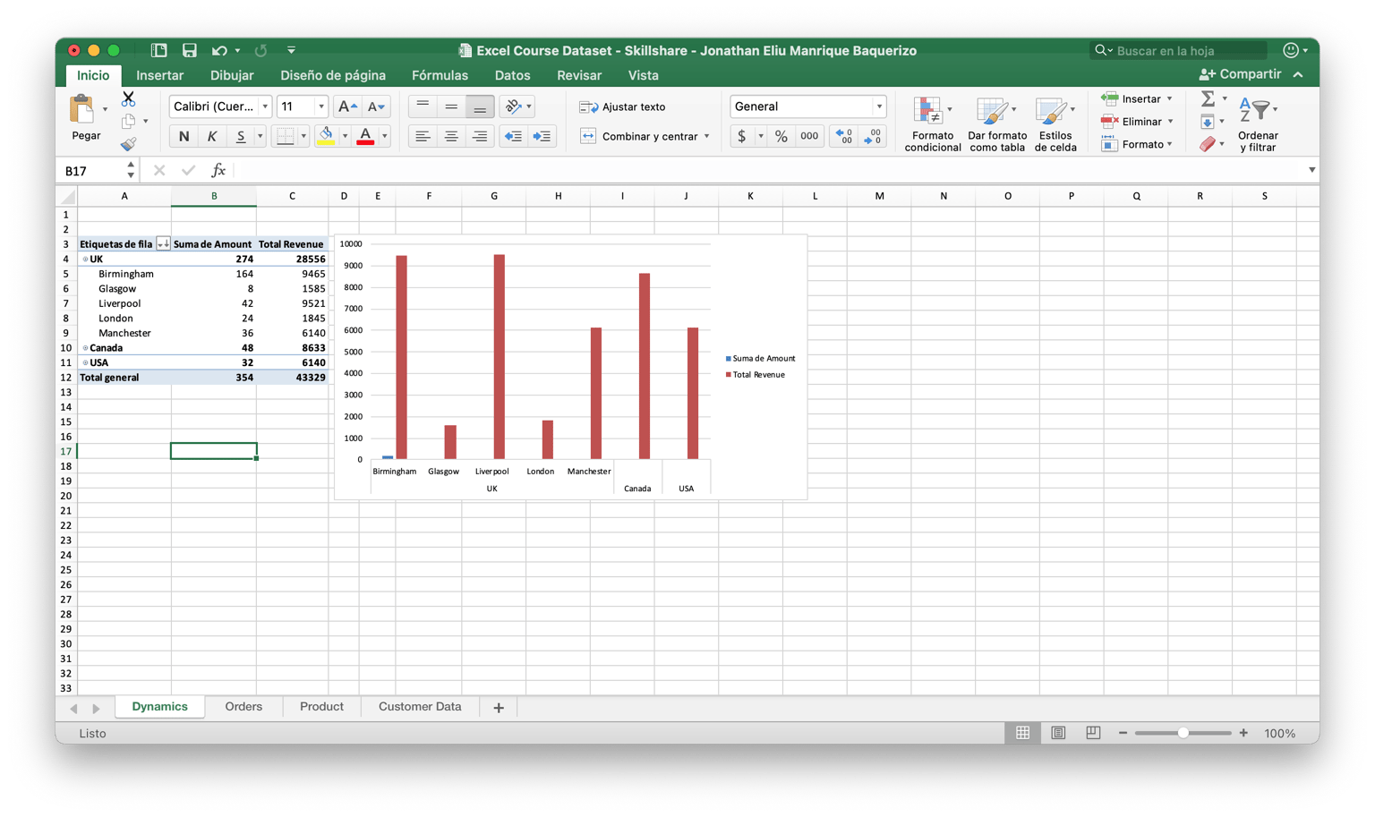Open Estilos de celda gallery
Image resolution: width=1375 pixels, height=817 pixels.
tap(1055, 124)
